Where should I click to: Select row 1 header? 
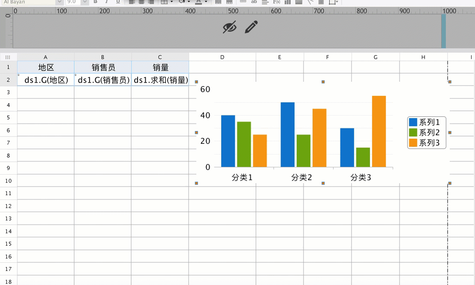[x=8, y=67]
